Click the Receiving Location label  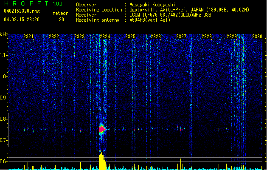point(99,10)
